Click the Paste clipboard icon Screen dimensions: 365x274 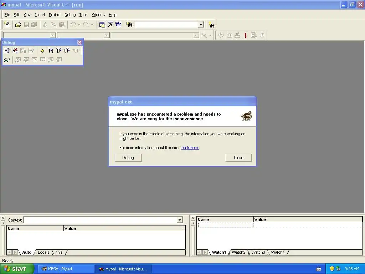62,25
